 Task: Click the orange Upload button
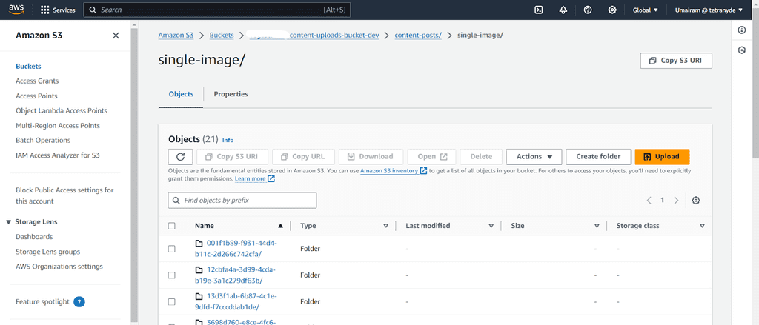pyautogui.click(x=662, y=157)
